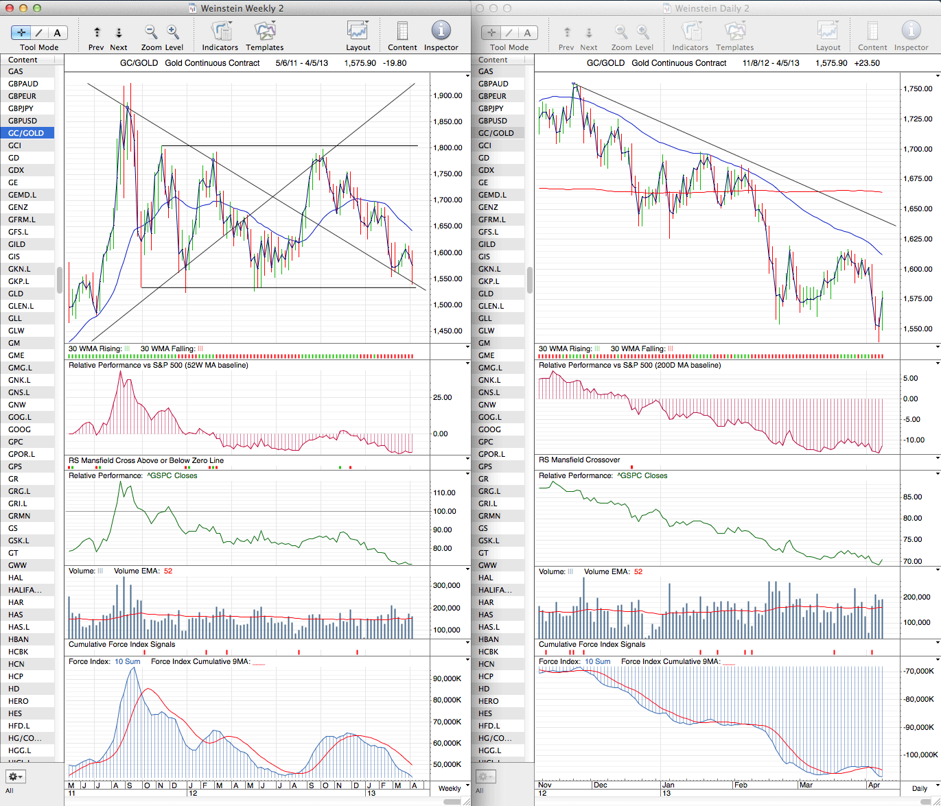Open the Layout icon in Weekly window
Screen dimensions: 941x806
[x=358, y=32]
